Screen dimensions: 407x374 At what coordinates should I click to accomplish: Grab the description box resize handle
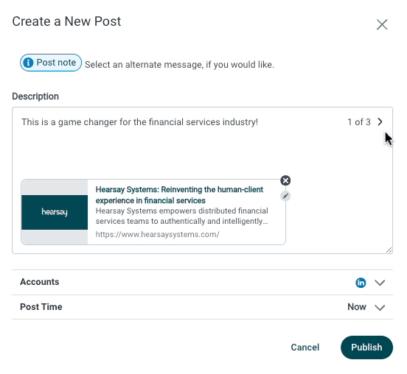coord(389,250)
